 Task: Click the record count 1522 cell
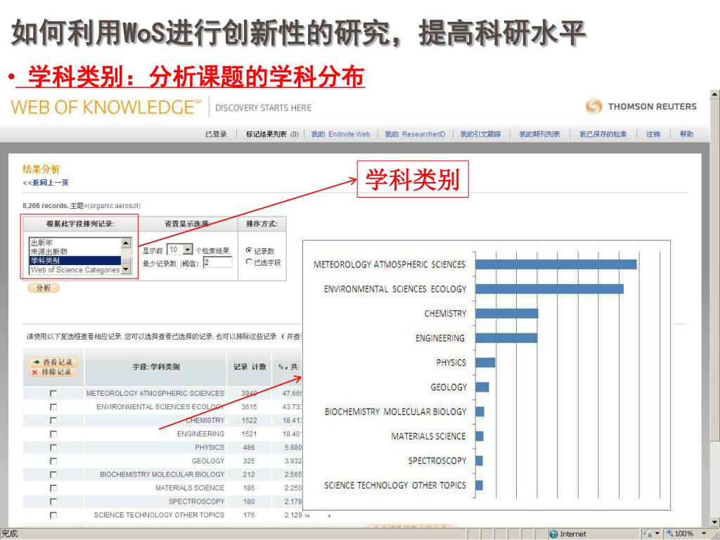tap(250, 420)
